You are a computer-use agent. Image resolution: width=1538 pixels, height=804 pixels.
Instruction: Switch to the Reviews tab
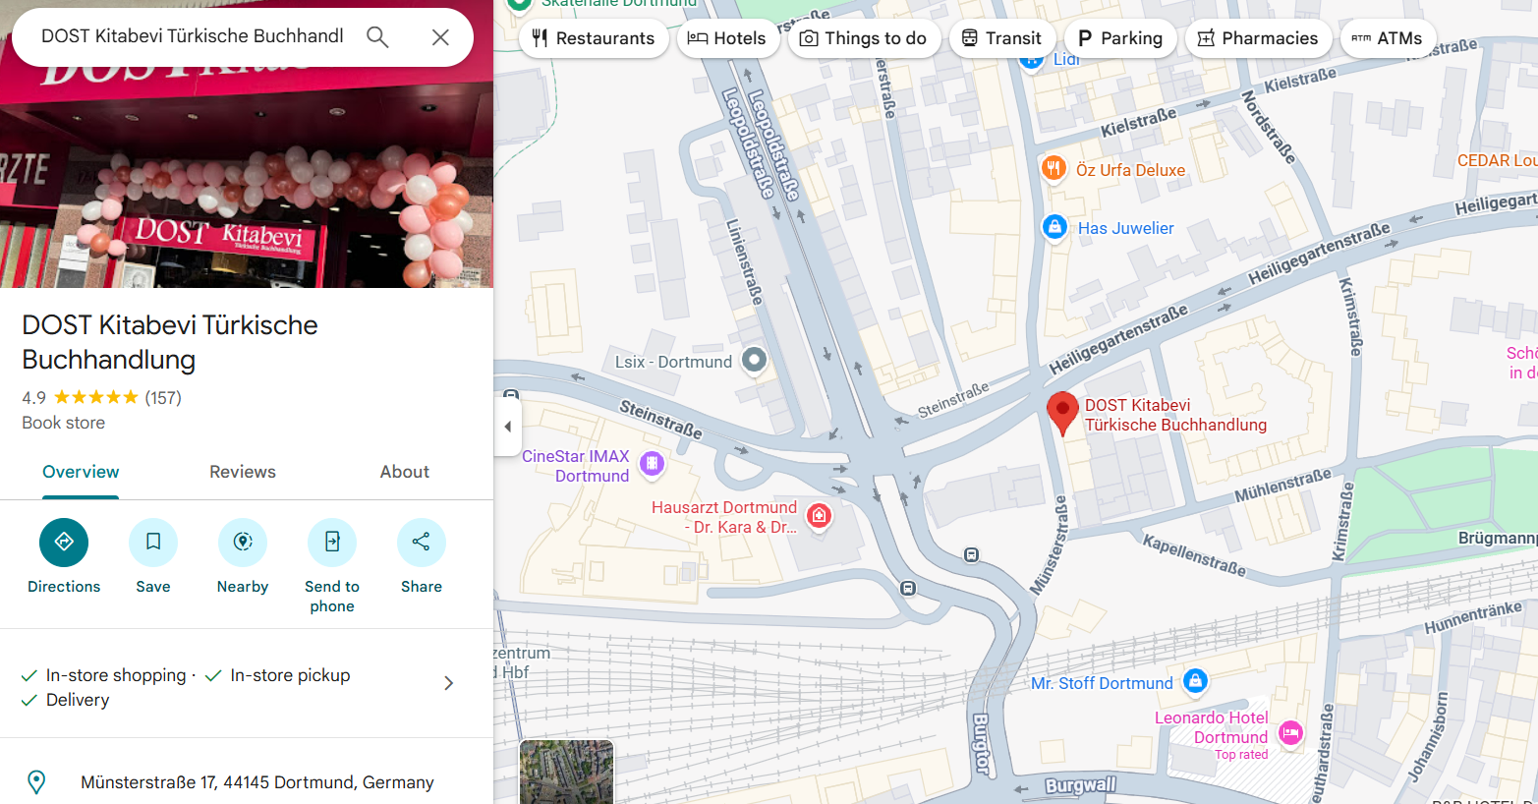(243, 472)
